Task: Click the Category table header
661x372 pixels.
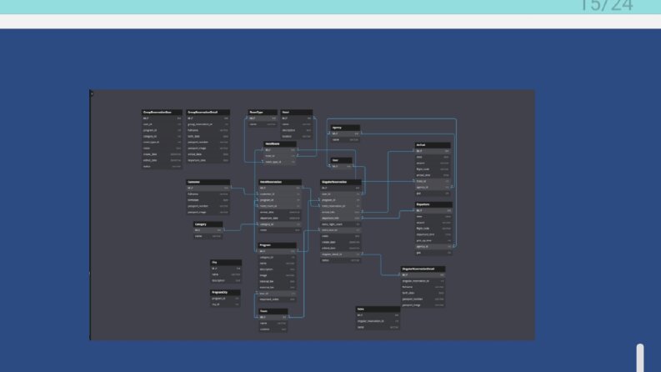Action: click(x=208, y=224)
